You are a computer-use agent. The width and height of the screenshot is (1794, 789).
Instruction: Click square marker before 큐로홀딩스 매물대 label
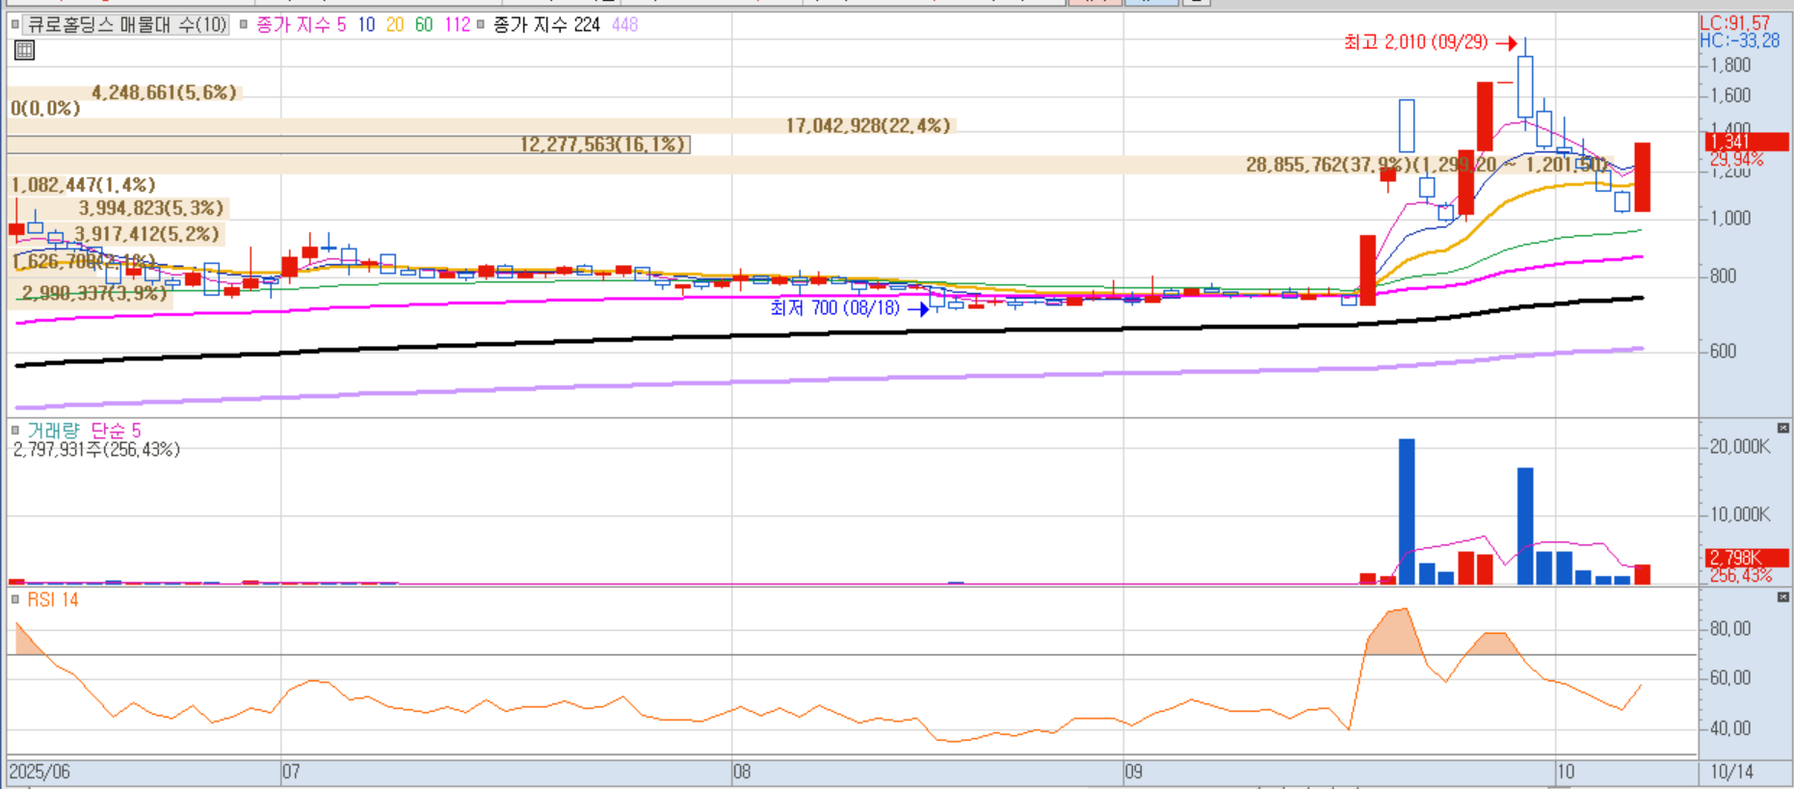click(x=15, y=24)
